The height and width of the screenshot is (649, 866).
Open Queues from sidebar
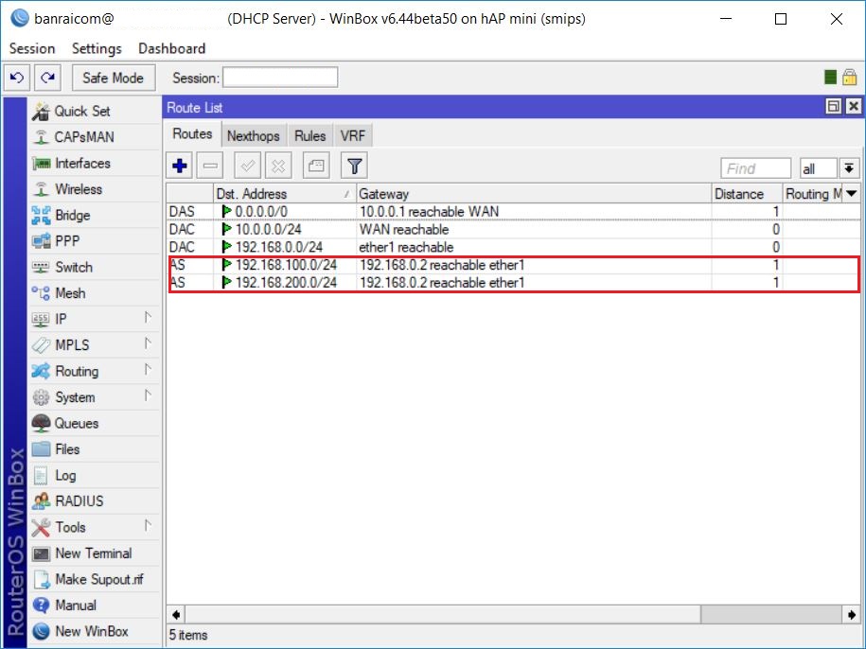pyautogui.click(x=94, y=423)
